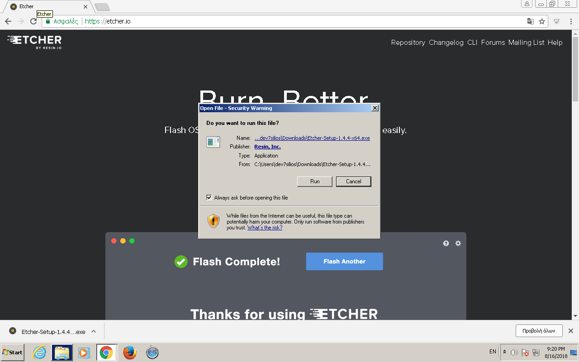
Task: Reload the etcher.io page
Action: pyautogui.click(x=33, y=21)
